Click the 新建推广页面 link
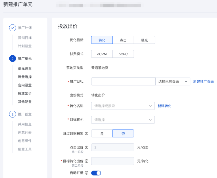 [x=203, y=81]
